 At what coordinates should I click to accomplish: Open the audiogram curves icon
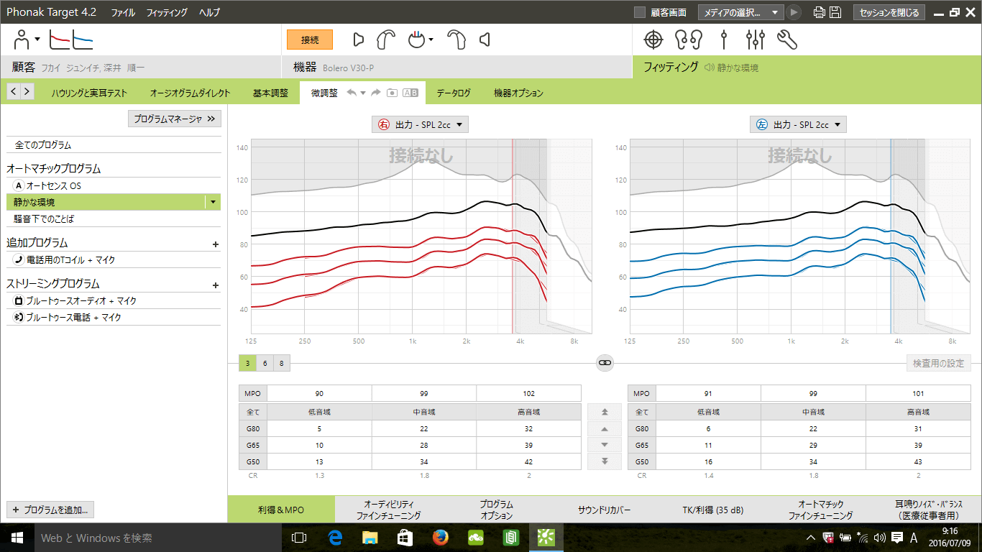pyautogui.click(x=71, y=40)
